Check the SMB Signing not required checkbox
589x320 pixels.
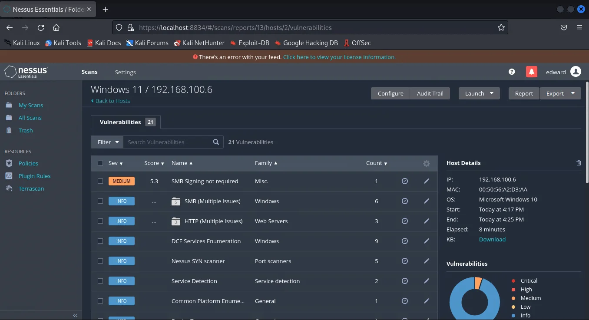100,181
